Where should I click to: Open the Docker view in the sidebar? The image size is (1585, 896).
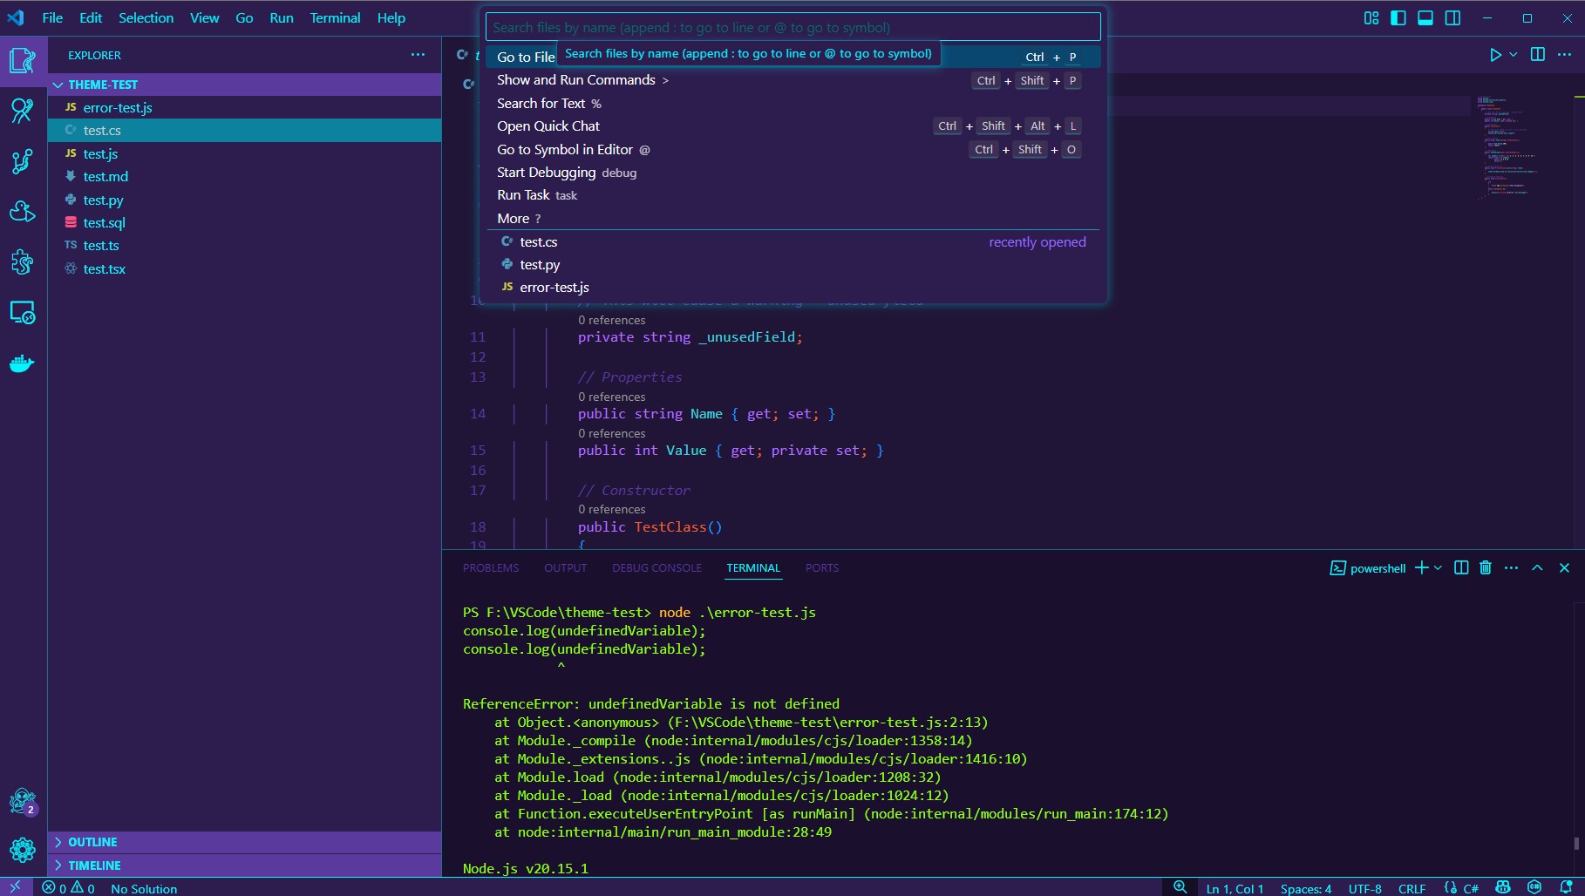click(22, 363)
